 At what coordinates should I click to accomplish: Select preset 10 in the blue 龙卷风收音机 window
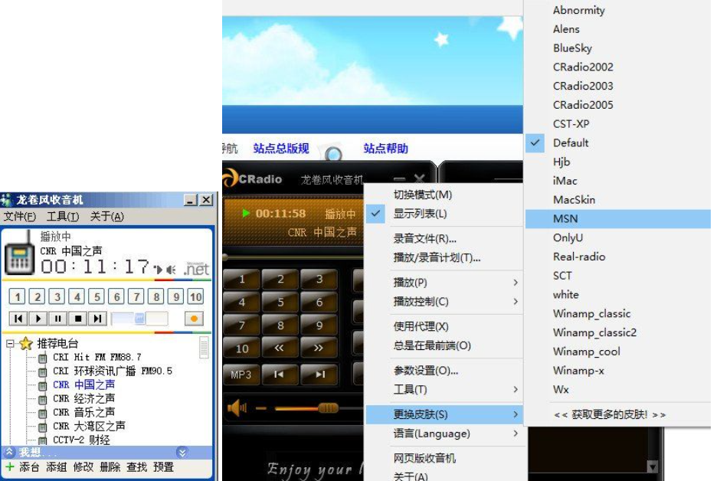196,296
